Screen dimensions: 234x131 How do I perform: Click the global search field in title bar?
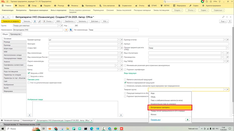pos(182,2)
